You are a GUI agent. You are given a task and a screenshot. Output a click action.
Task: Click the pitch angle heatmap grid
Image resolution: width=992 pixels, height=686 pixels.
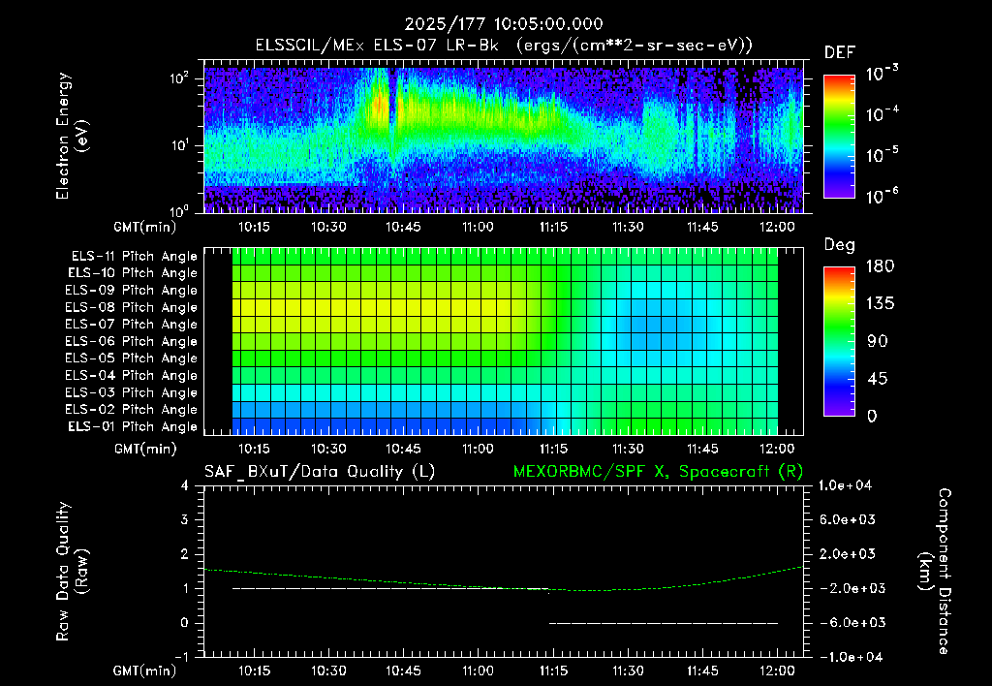point(505,341)
